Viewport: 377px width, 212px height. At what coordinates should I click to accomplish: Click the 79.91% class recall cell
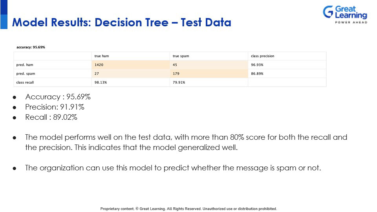[179, 82]
